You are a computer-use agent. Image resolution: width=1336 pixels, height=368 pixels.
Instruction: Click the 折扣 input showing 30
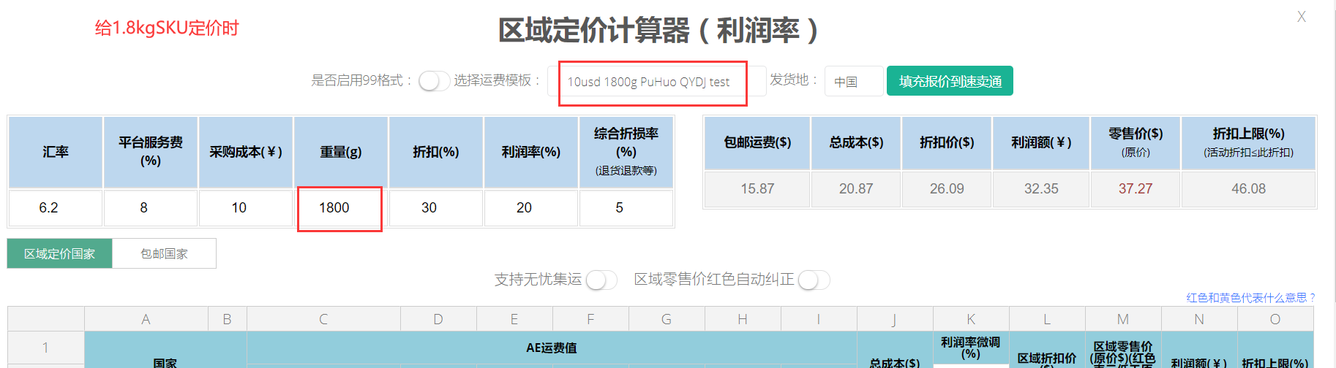click(x=436, y=208)
